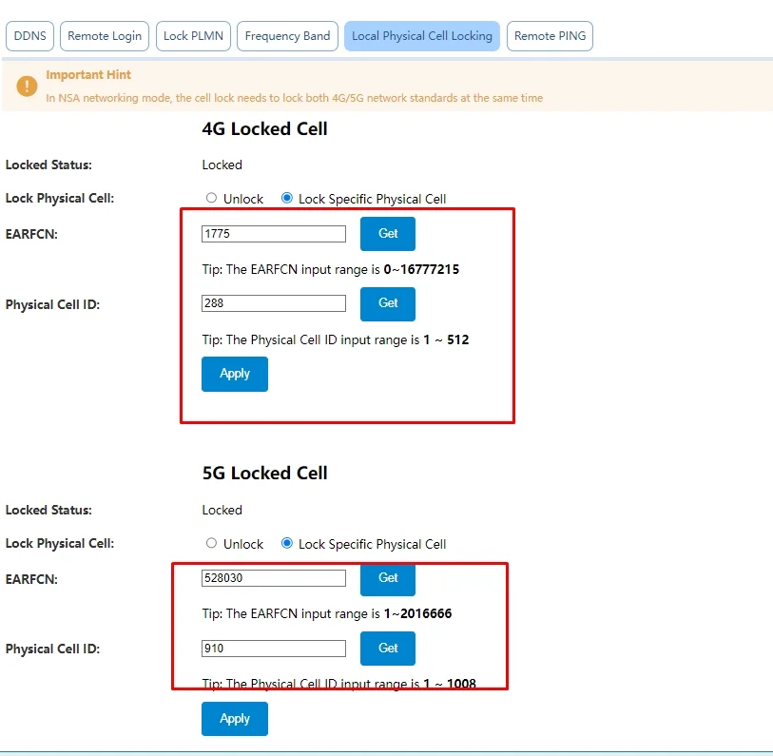Screen dimensions: 773x756
Task: Click the 4G Locked Cell heading
Action: pyautogui.click(x=264, y=128)
